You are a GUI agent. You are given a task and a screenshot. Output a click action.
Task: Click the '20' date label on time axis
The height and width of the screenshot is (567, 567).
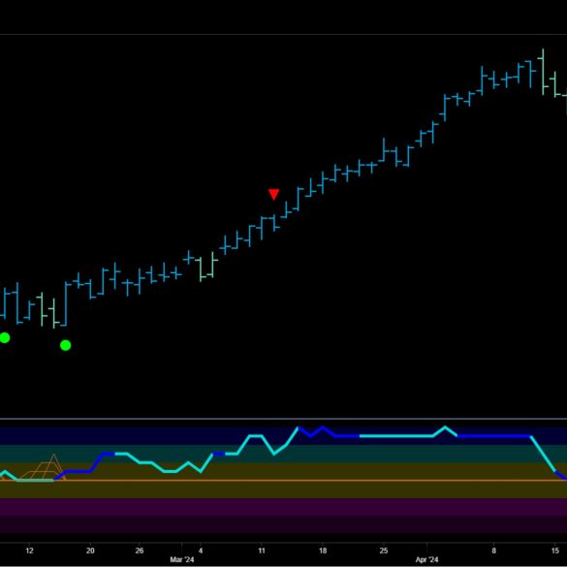[90, 551]
